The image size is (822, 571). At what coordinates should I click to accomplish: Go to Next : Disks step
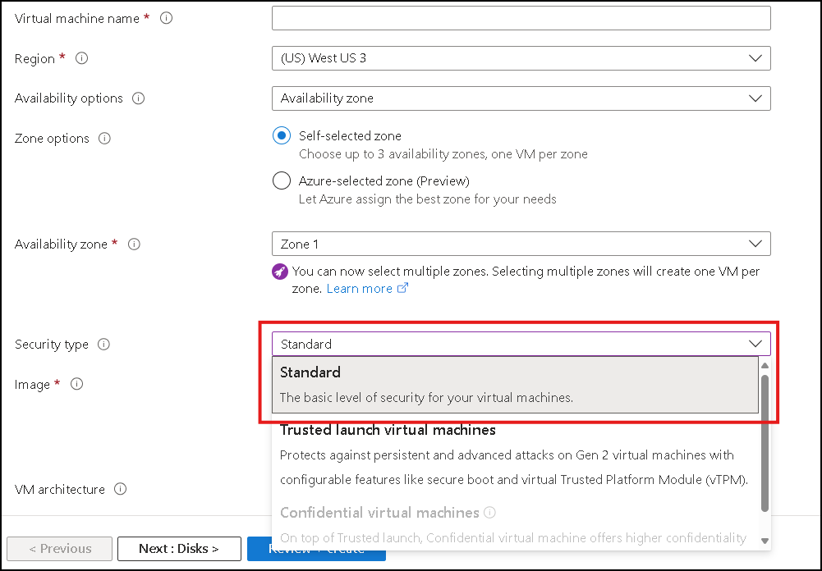click(x=179, y=549)
